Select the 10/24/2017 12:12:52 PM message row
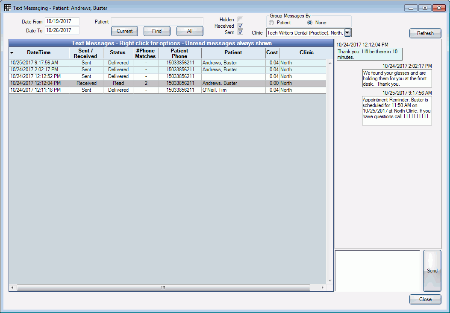This screenshot has height=313, width=450. click(168, 76)
